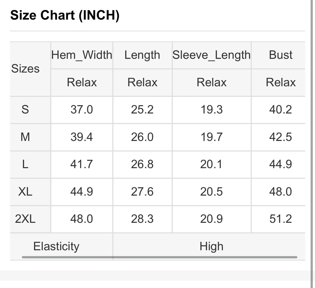Click the 51.2 bust cell for 2XL
Screen dimensions: 315x288
coord(281,219)
